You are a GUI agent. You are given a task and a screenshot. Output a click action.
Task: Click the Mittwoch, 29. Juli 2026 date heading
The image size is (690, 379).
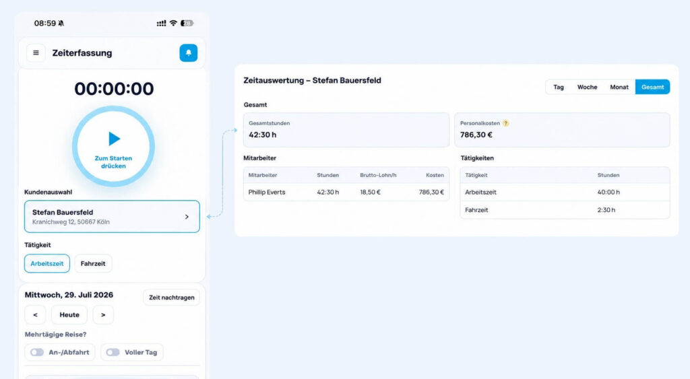point(69,295)
